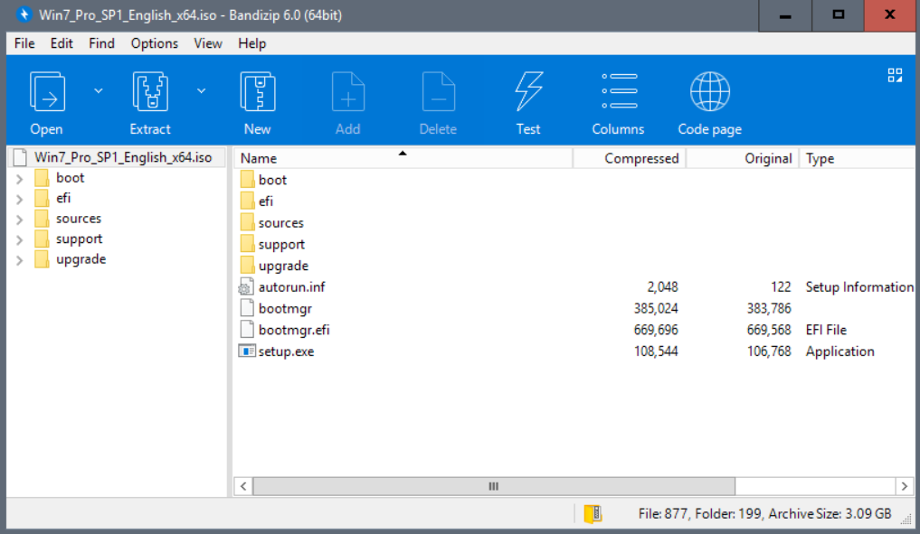Screen dimensions: 920x534
Task: Open the Edit menu
Action: [x=62, y=43]
